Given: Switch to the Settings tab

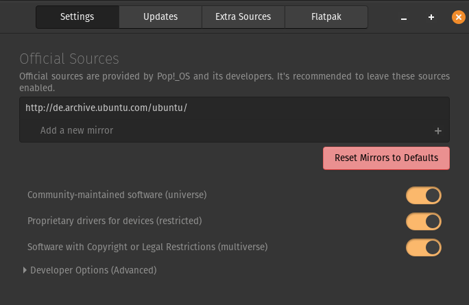Looking at the screenshot, I should point(77,16).
